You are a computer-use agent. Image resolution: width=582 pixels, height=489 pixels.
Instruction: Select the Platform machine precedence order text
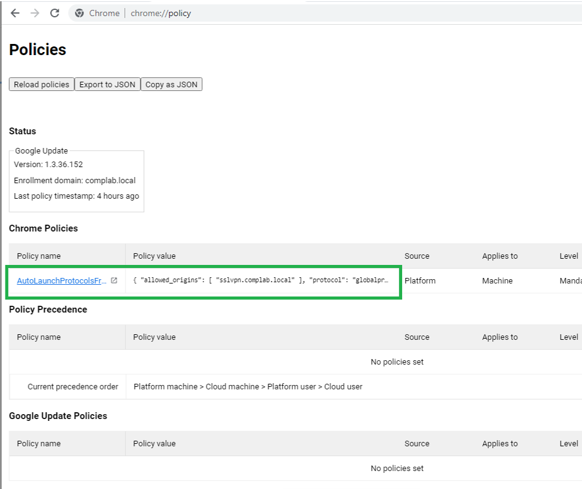(x=247, y=386)
